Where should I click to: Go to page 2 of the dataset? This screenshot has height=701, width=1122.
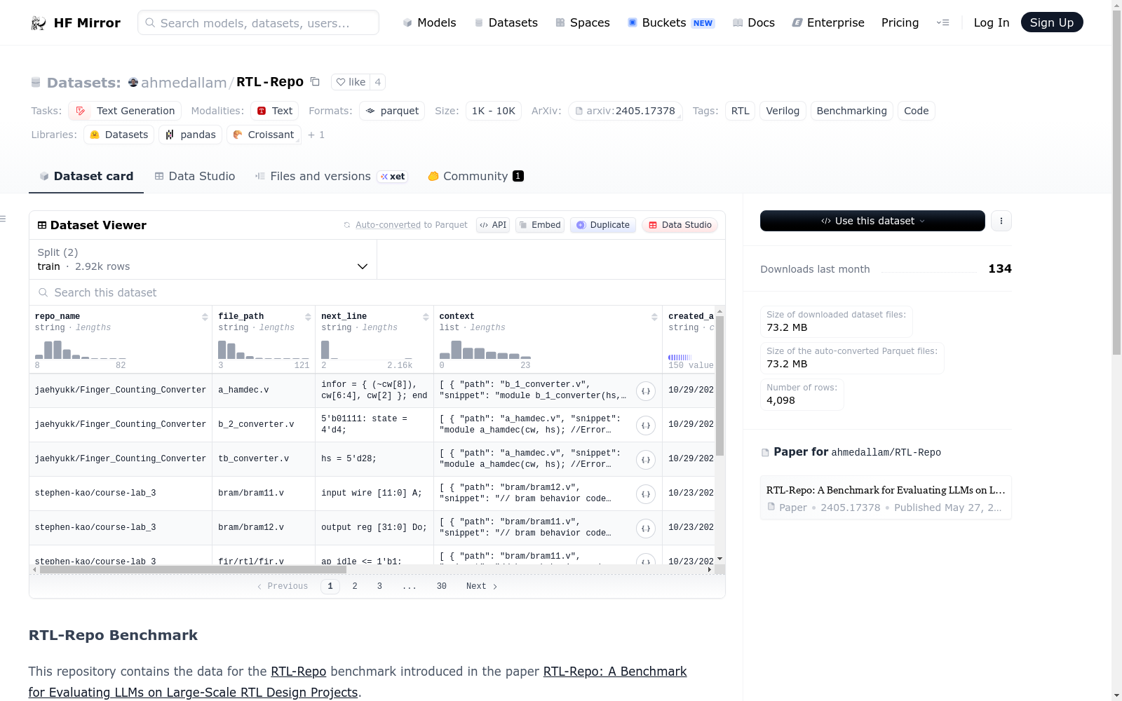click(x=355, y=586)
